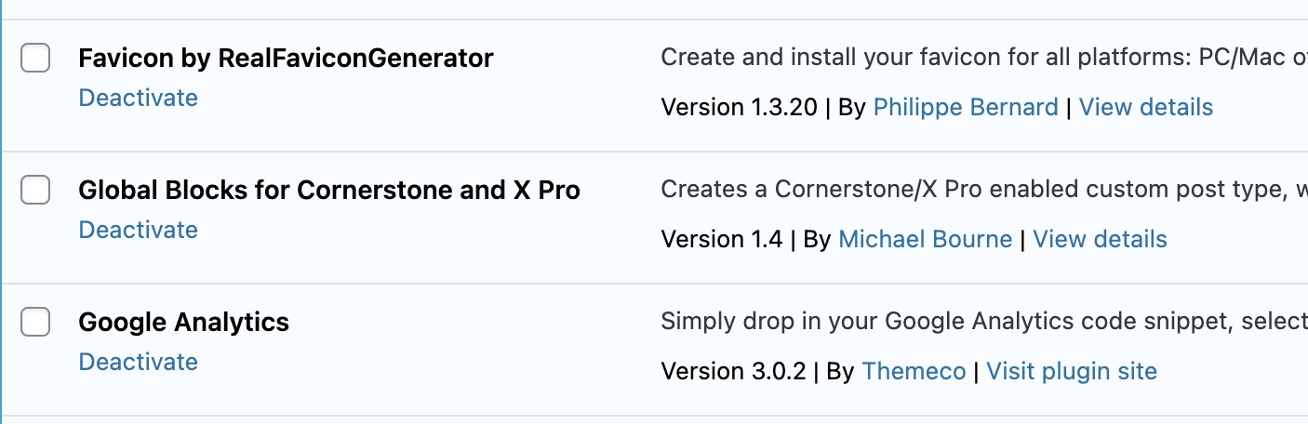The height and width of the screenshot is (424, 1308).
Task: Check the Google Analytics plugin checkbox
Action: pos(35,323)
